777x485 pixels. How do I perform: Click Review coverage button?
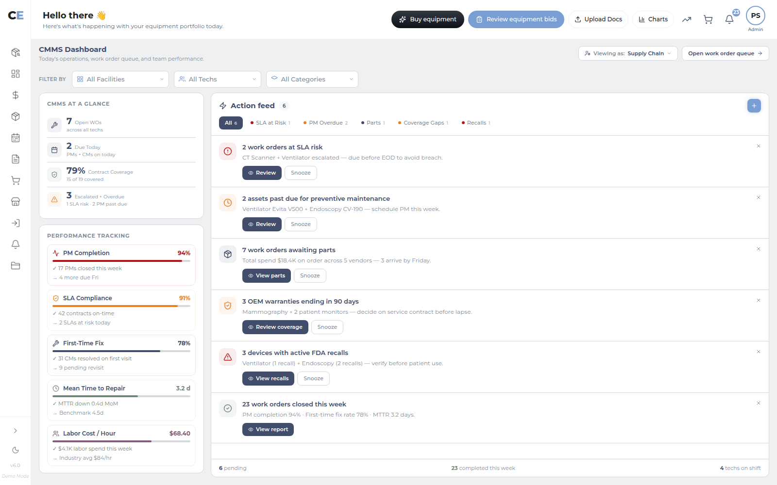click(275, 327)
